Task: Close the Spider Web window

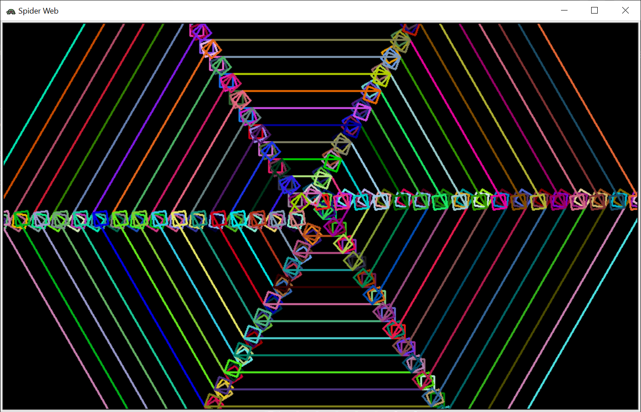Action: coord(625,10)
